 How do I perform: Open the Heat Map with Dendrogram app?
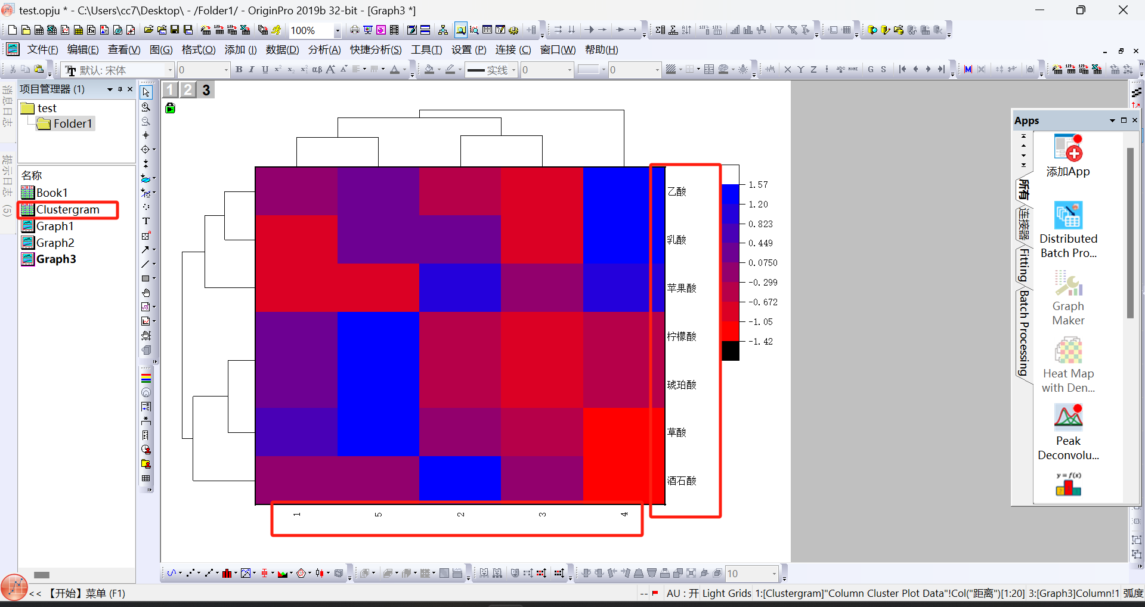click(1067, 365)
